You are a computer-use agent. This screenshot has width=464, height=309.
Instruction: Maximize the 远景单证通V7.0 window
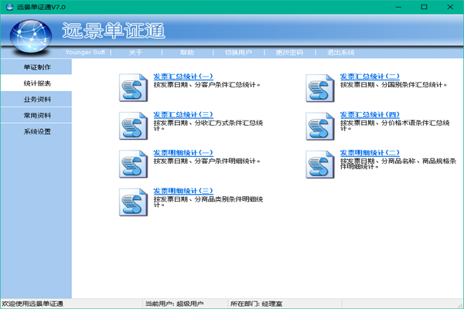click(x=424, y=7)
